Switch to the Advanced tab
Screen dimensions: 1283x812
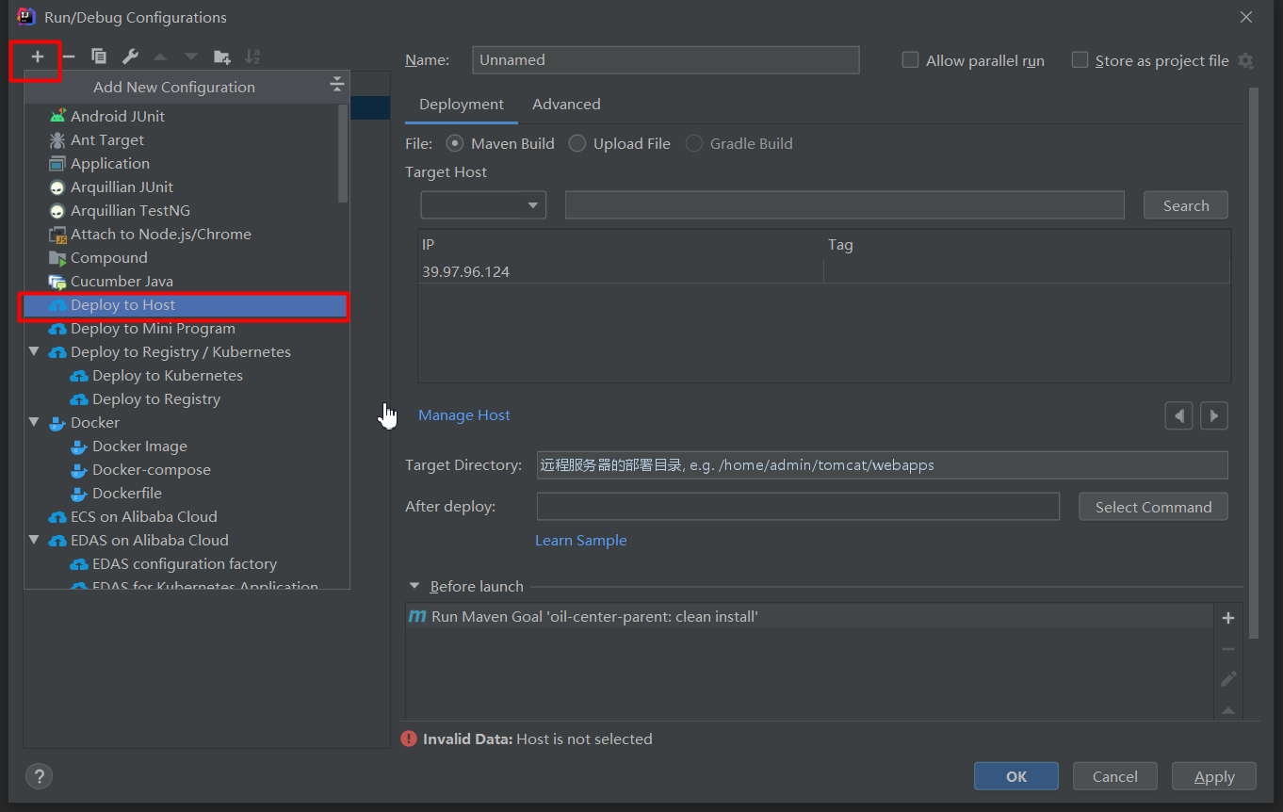point(566,105)
